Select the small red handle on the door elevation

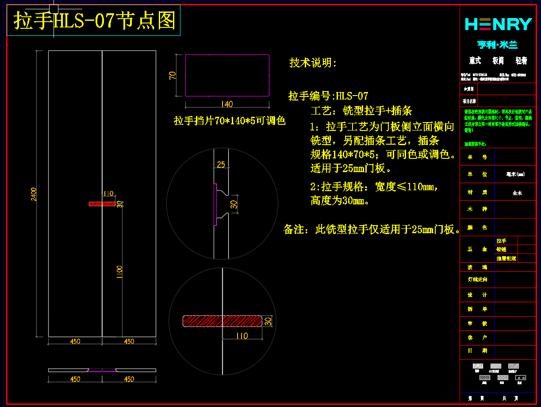pyautogui.click(x=102, y=204)
